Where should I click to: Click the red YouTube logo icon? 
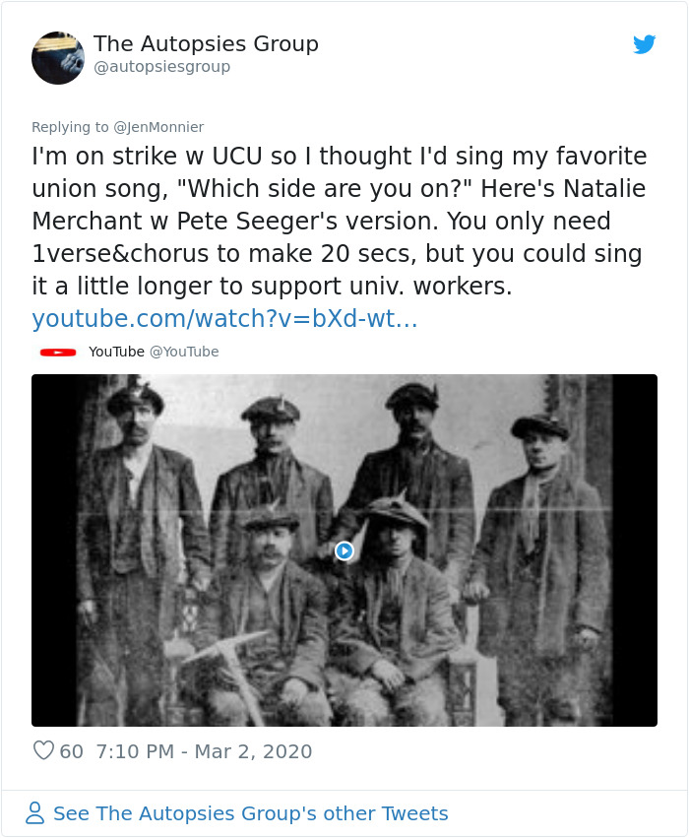point(58,352)
